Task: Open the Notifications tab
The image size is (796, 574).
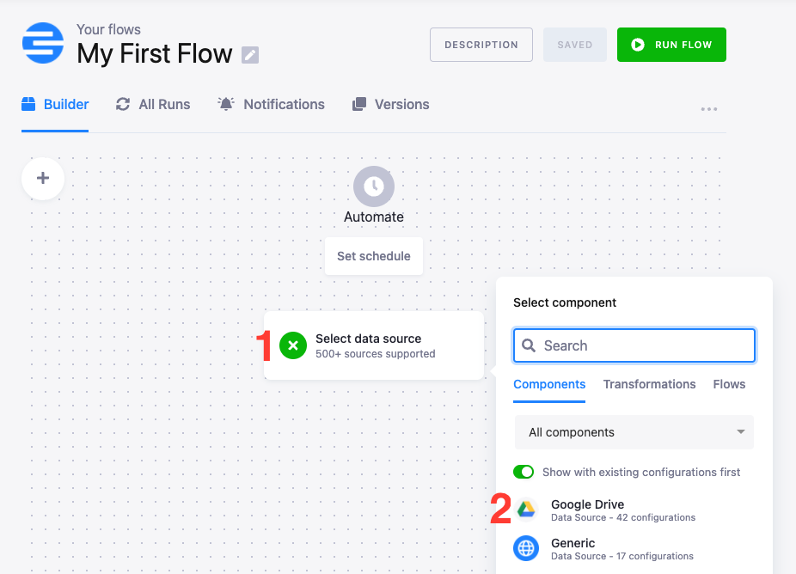Action: click(272, 104)
